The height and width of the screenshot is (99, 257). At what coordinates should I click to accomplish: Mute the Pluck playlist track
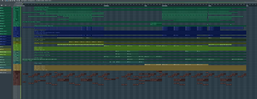pyautogui.click(x=21, y=42)
